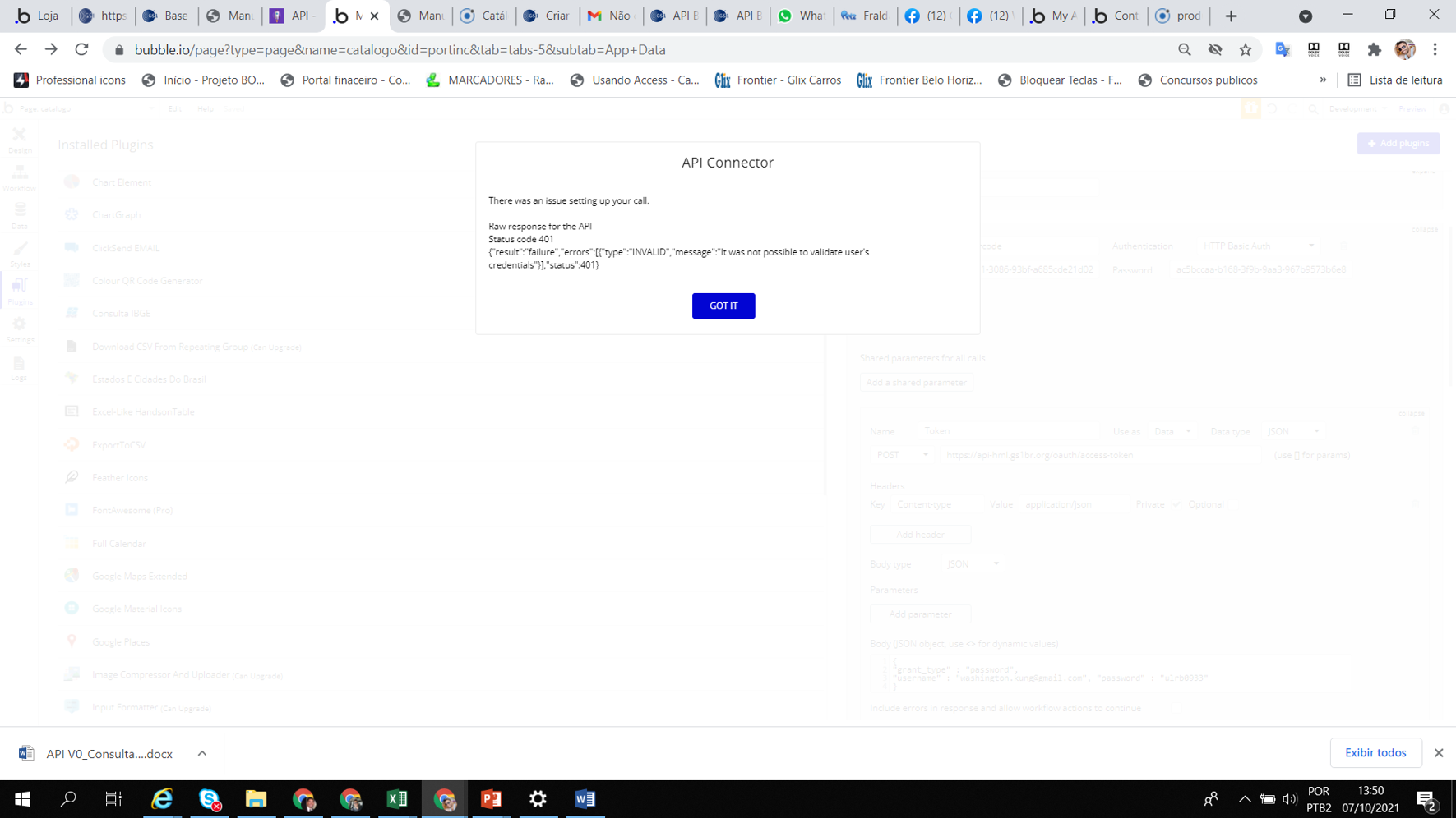Uncheck the Private checkbox for Content-type header
The height and width of the screenshot is (818, 1456).
tap(1176, 504)
